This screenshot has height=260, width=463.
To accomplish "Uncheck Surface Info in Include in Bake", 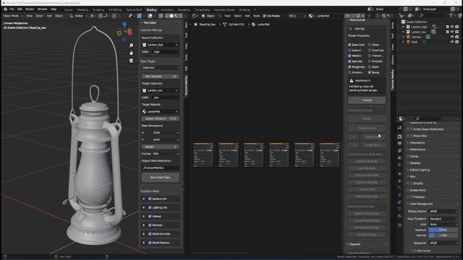I will pos(150,199).
